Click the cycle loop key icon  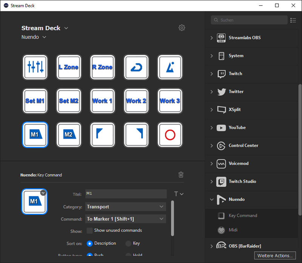tap(136, 67)
